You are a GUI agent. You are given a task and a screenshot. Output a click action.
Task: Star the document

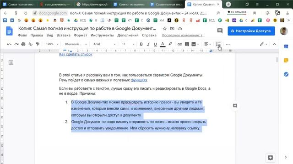click(x=165, y=29)
